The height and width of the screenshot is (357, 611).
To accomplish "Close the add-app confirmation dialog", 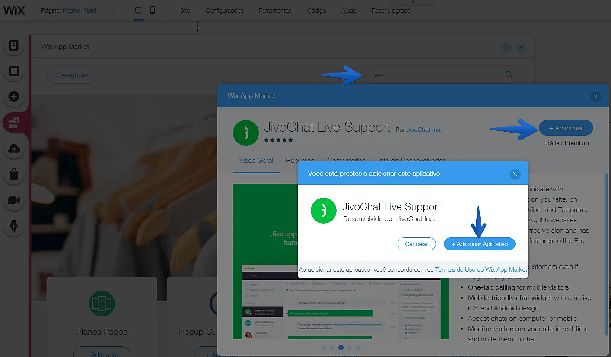I will pos(515,174).
